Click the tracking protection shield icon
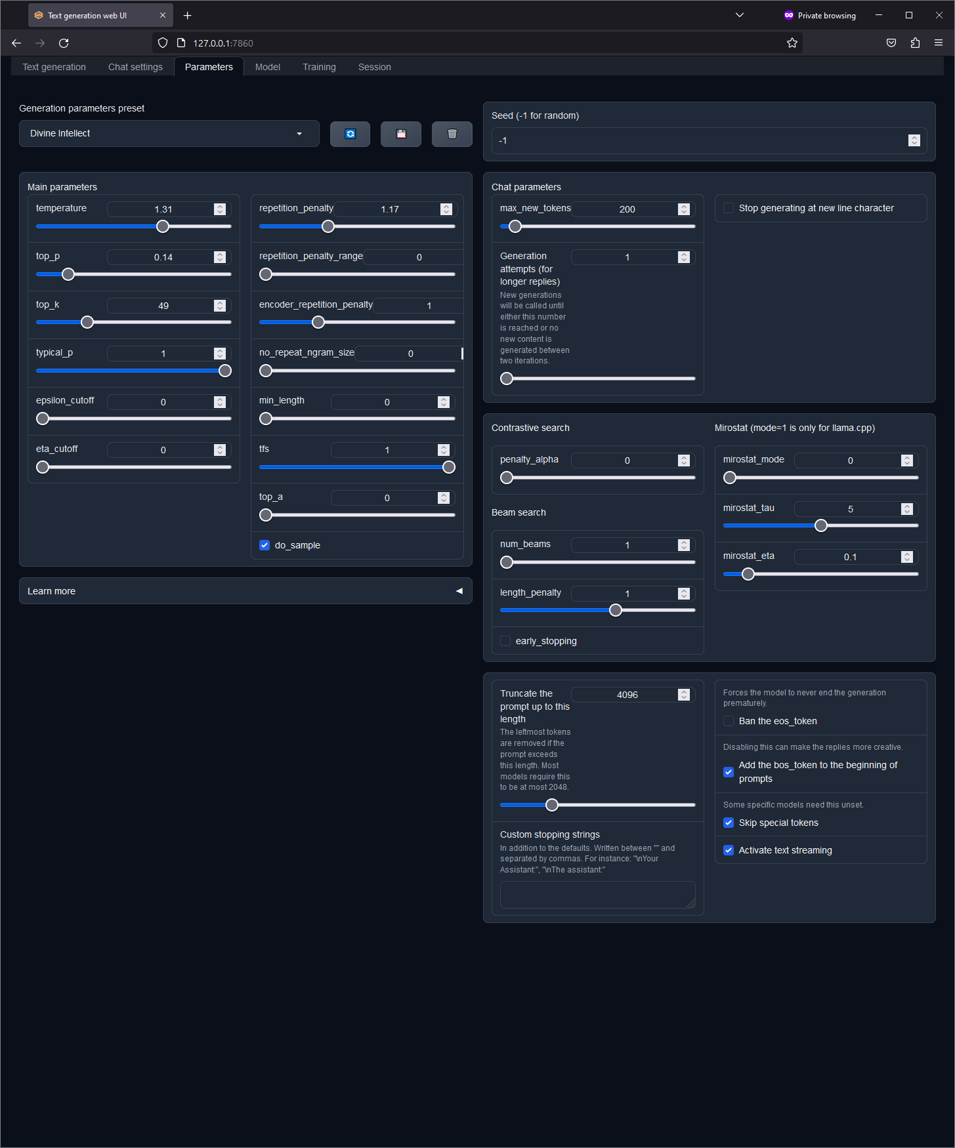The width and height of the screenshot is (955, 1148). [163, 43]
